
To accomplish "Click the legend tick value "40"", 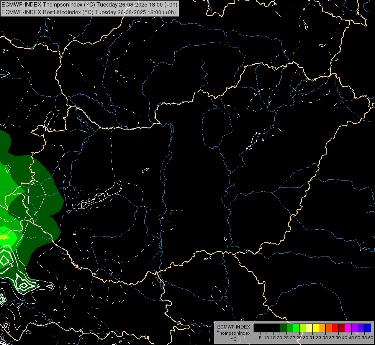I will pyautogui.click(x=345, y=338).
